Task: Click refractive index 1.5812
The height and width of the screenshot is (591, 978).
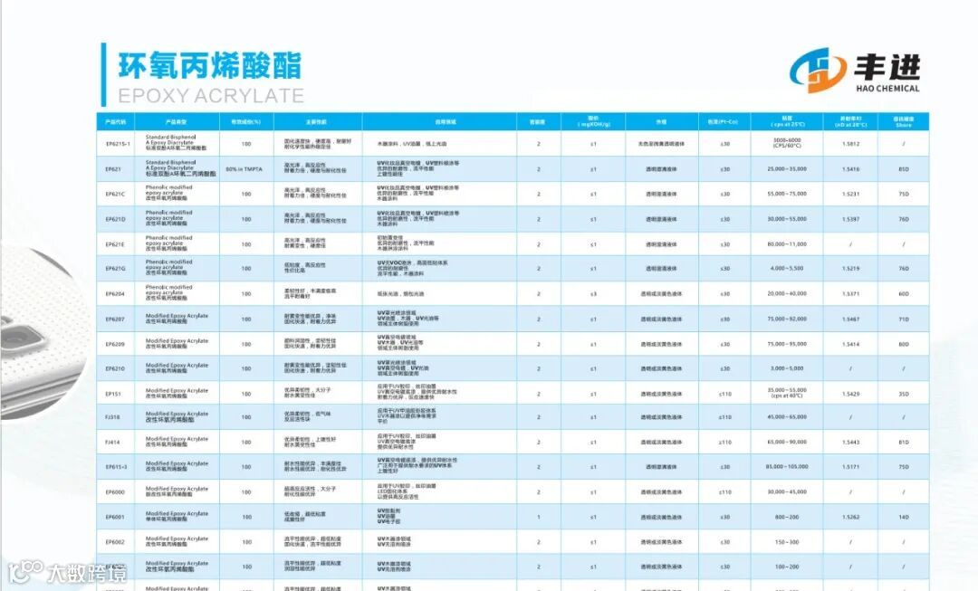Action: [x=850, y=144]
